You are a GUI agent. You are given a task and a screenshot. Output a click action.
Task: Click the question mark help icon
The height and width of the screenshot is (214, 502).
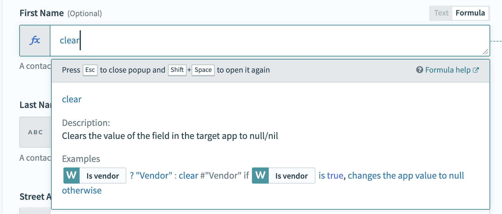coord(419,70)
